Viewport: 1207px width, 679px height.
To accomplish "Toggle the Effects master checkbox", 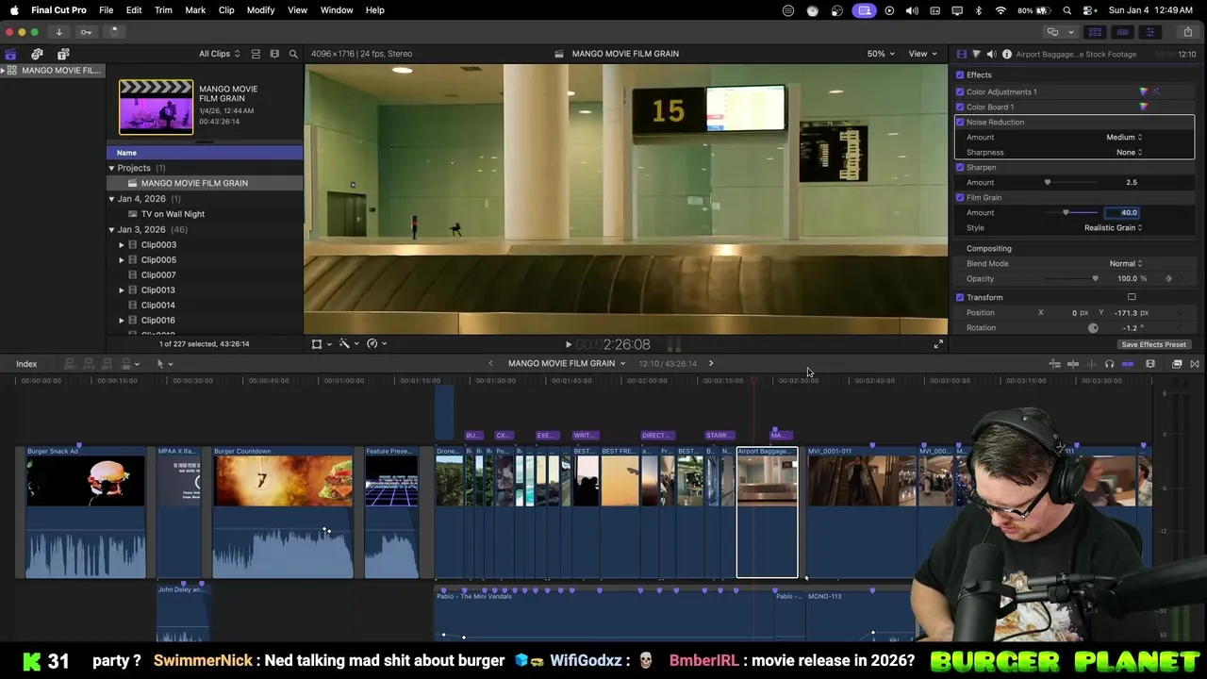I will pyautogui.click(x=960, y=75).
